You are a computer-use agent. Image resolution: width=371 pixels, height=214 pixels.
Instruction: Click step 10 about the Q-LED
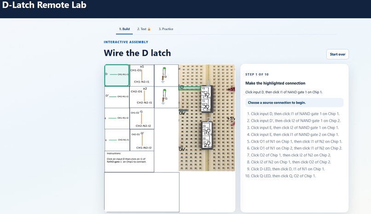tap(281, 176)
